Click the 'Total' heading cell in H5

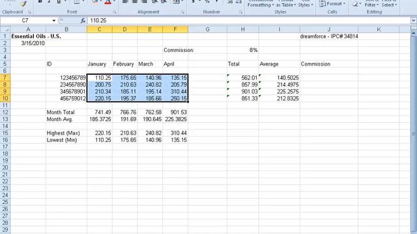click(x=243, y=64)
